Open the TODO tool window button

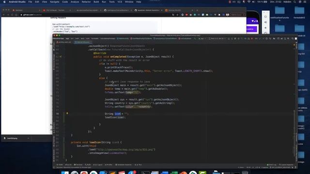click(60, 165)
